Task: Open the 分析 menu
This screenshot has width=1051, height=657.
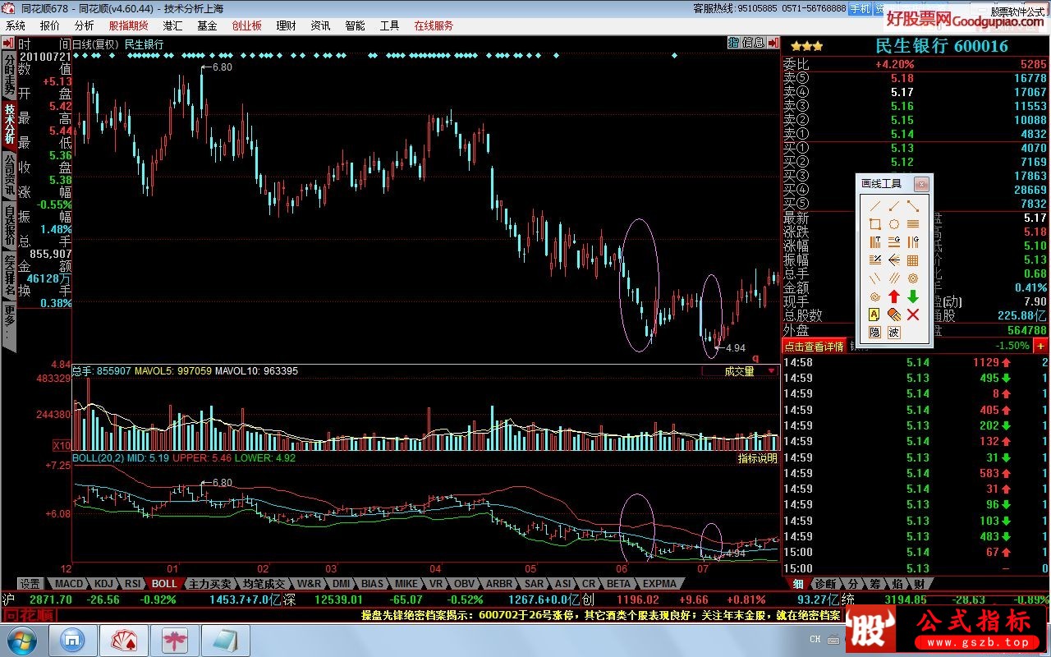Action: (x=84, y=25)
